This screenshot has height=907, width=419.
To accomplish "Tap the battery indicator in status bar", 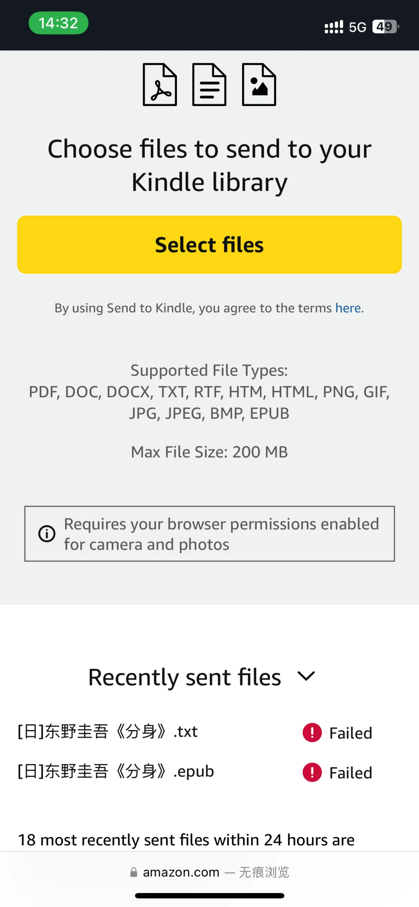I will click(x=386, y=27).
